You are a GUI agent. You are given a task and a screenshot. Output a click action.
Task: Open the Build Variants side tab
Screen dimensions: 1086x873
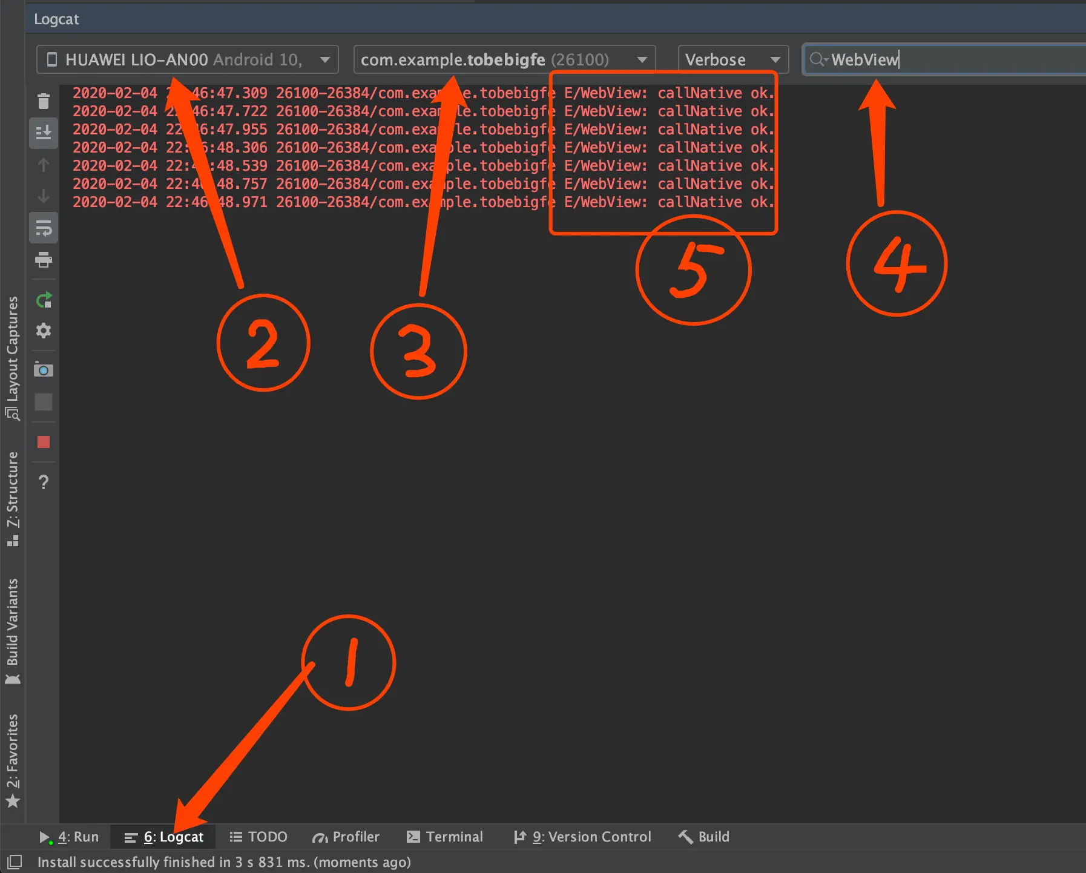pos(12,631)
